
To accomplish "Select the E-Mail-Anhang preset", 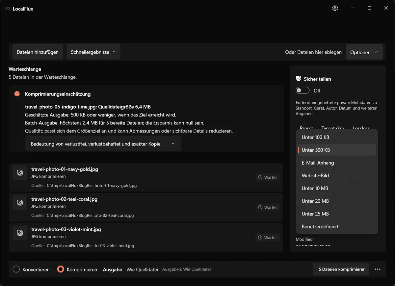I will coord(337,163).
